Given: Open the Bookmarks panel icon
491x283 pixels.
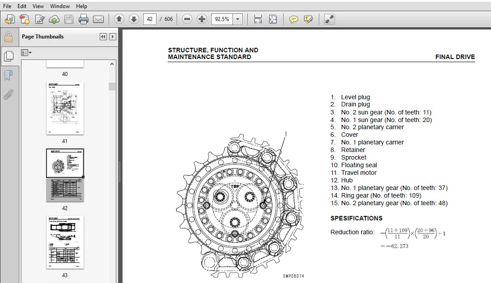Looking at the screenshot, I should click(x=8, y=75).
